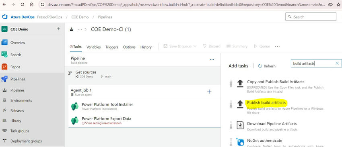This screenshot has width=342, height=147.
Task: Click the Azure DevOps logo icon
Action: 4,17
